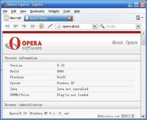This screenshot has width=147, height=120.
Task: Open the View menu
Action: 23,11
